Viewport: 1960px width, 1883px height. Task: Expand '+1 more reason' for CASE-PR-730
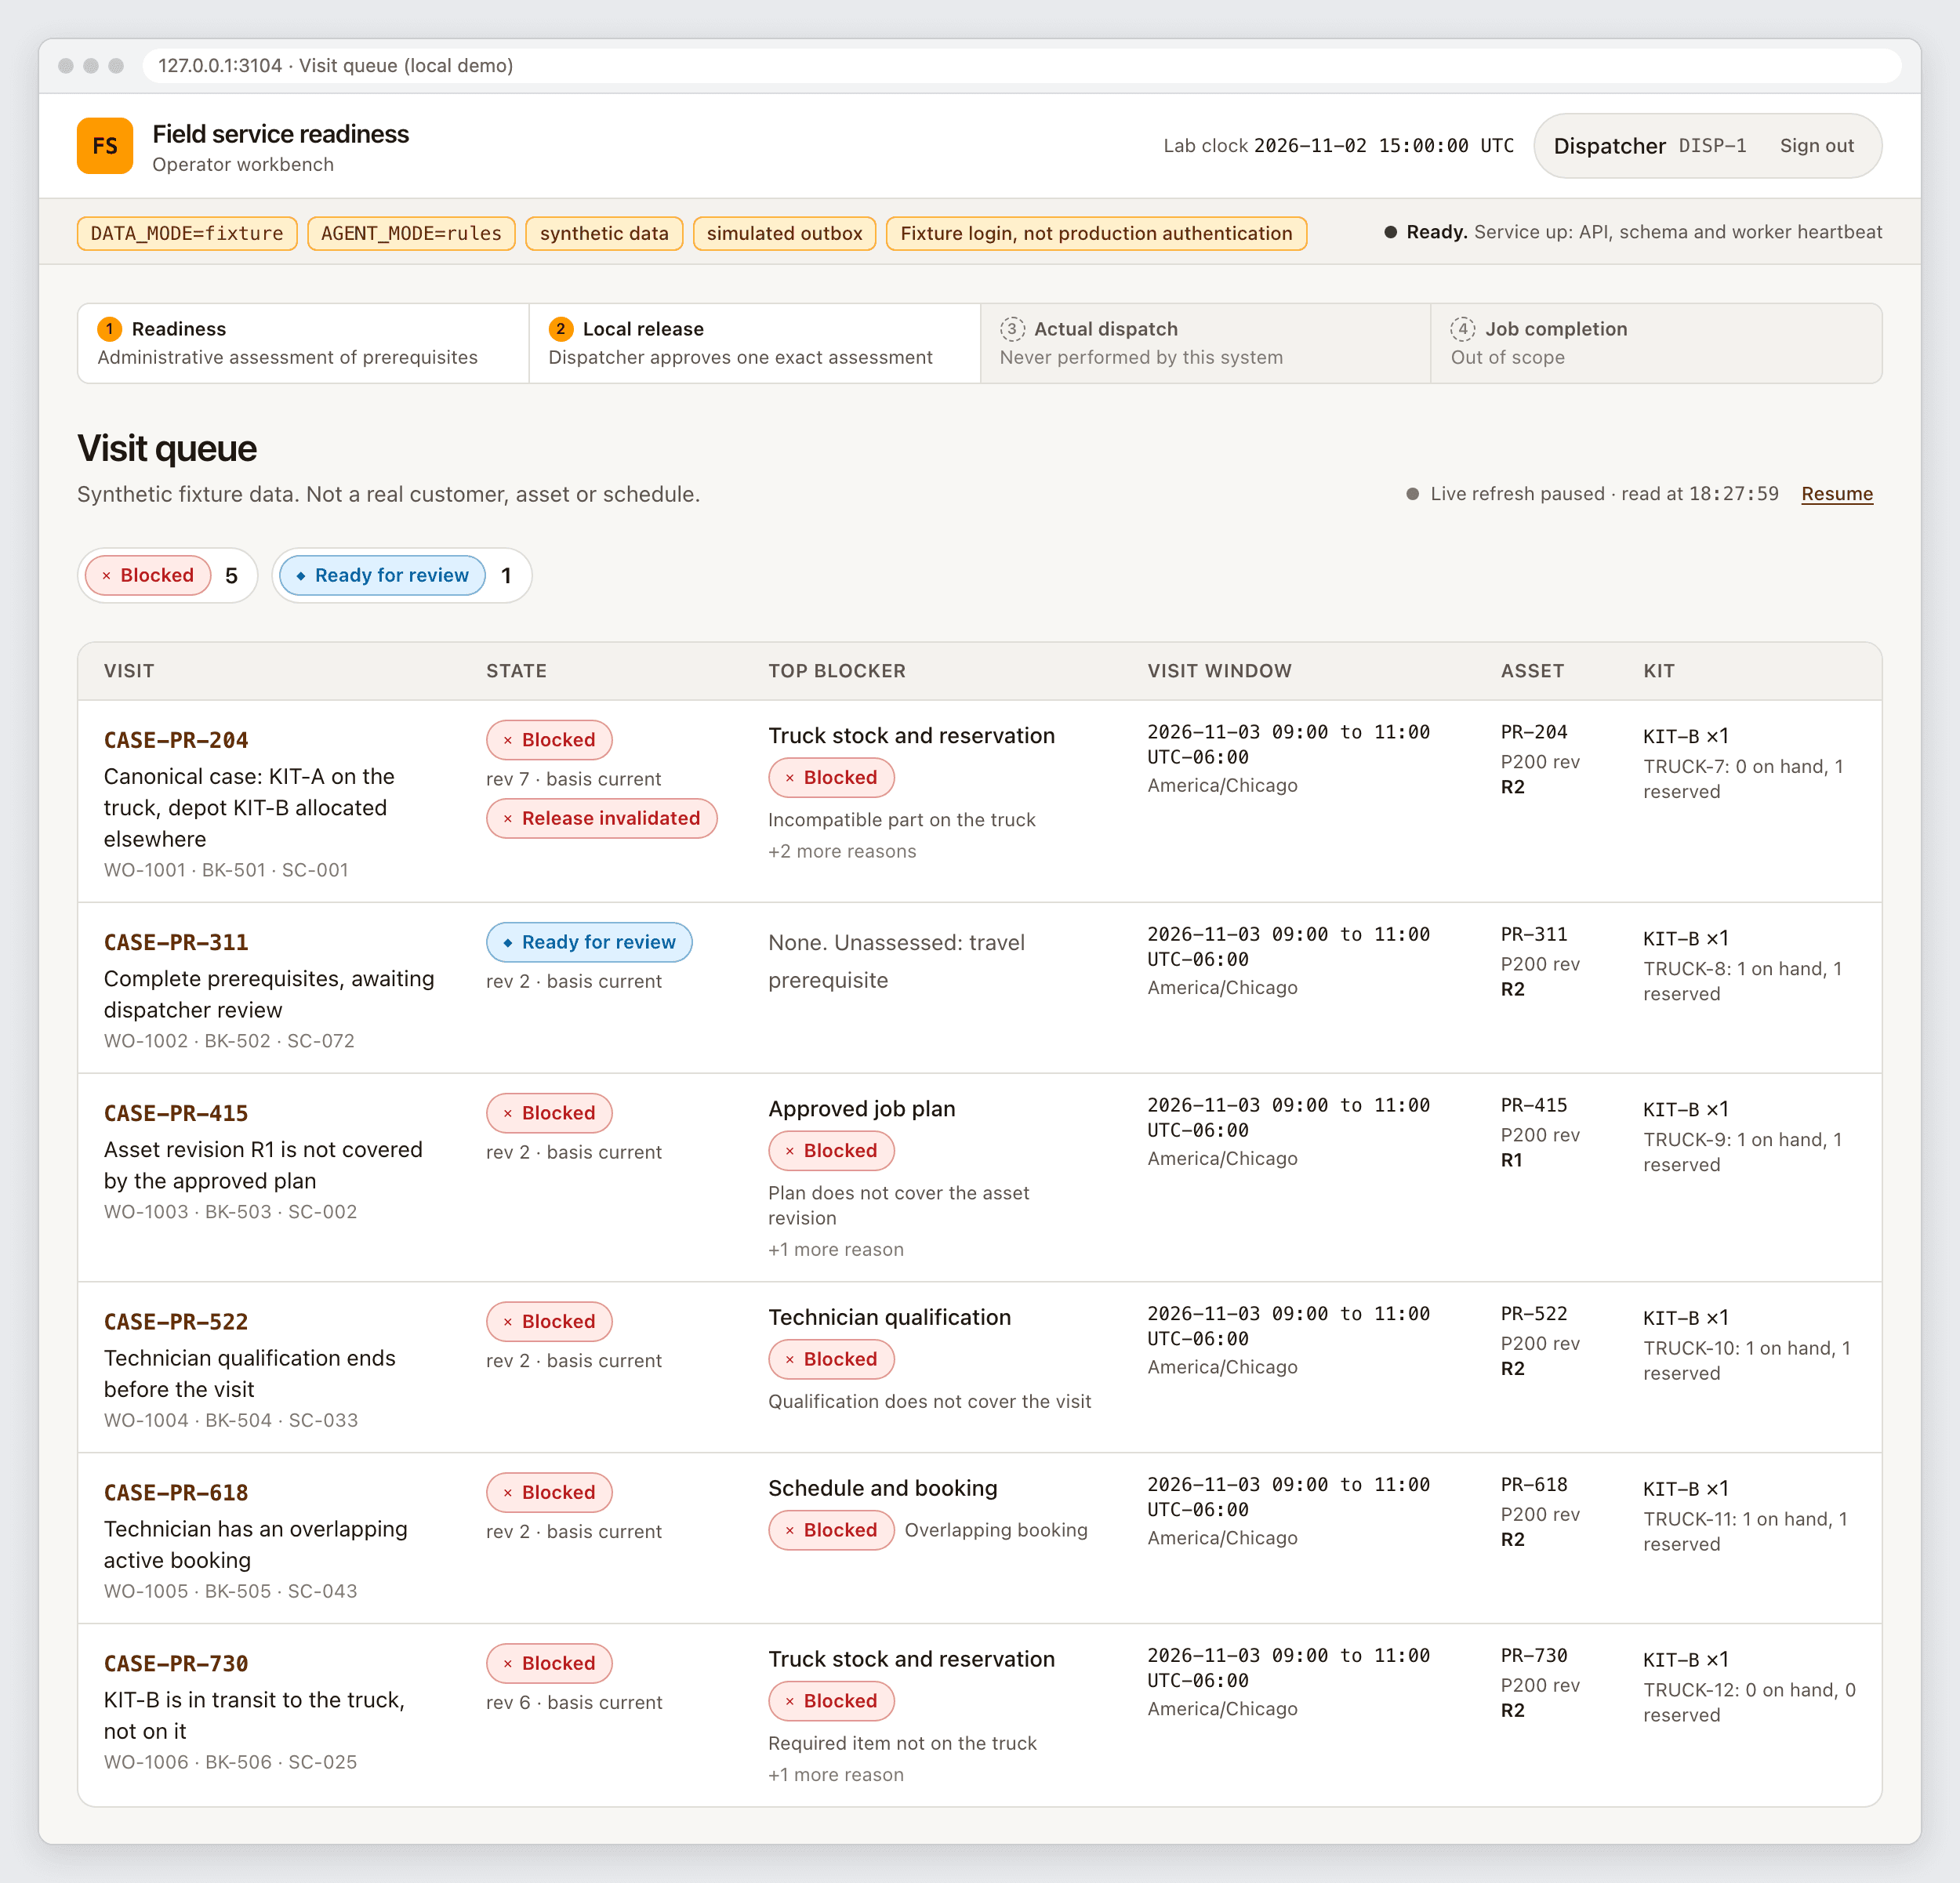(836, 1774)
